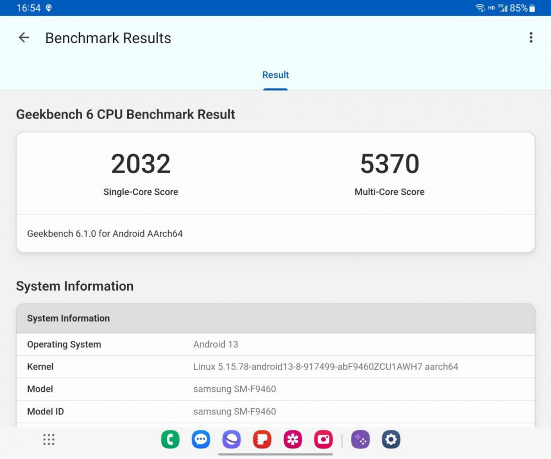Viewport: 551px width, 459px height.
Task: Open the blue Messages app
Action: [201, 439]
